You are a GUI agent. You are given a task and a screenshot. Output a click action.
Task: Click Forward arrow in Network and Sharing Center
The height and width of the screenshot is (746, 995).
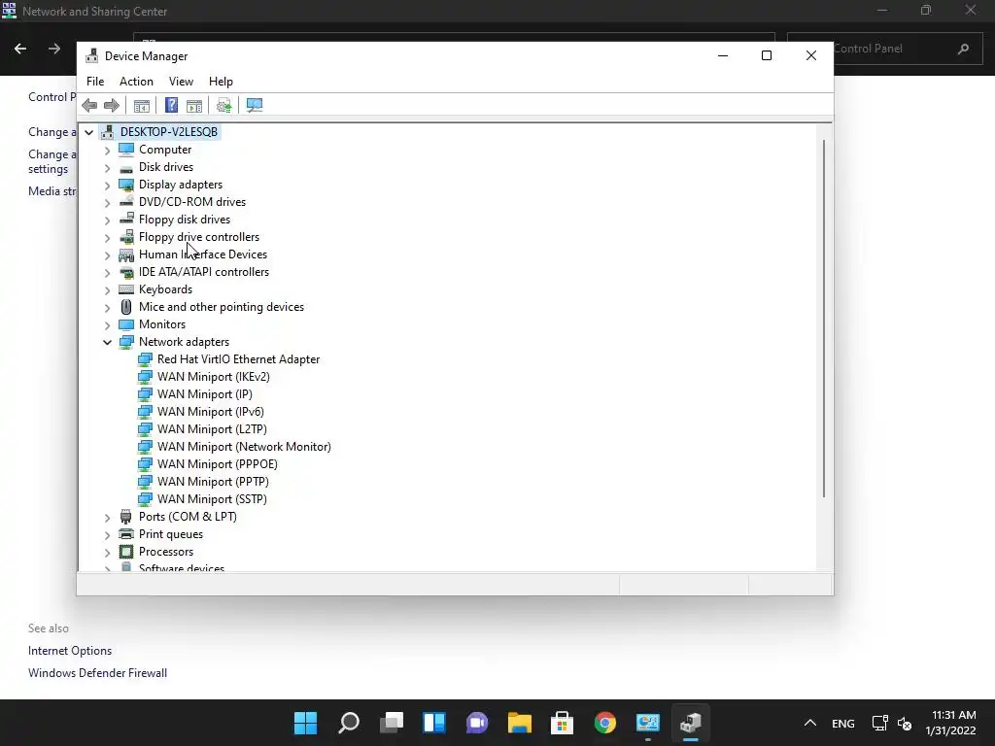(54, 49)
